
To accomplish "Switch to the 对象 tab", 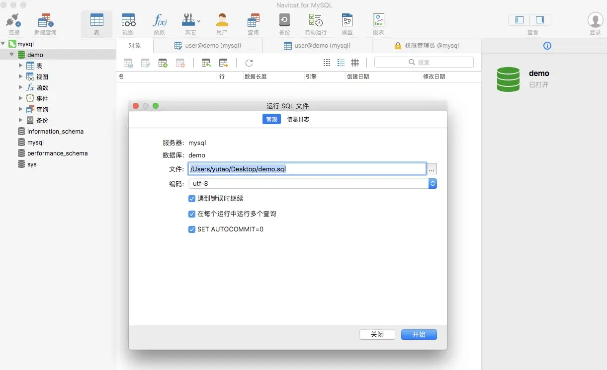I will (135, 46).
